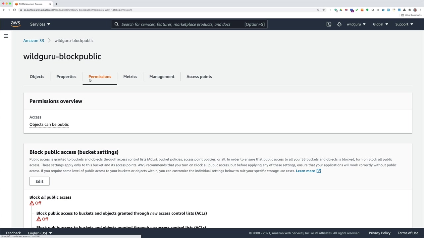Open the browser Extensions puzzle icon
This screenshot has height=238, width=424.
pyautogui.click(x=409, y=10)
